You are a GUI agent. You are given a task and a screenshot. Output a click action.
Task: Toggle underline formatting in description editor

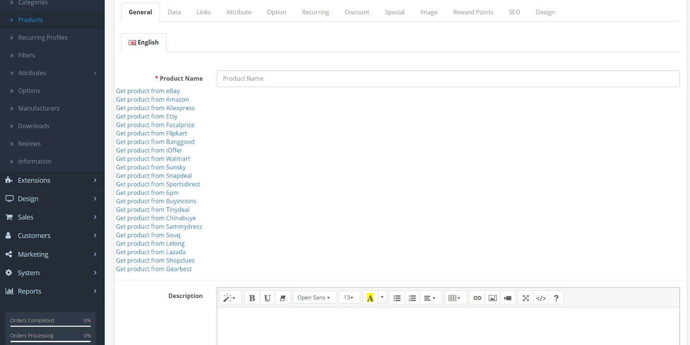pos(267,298)
